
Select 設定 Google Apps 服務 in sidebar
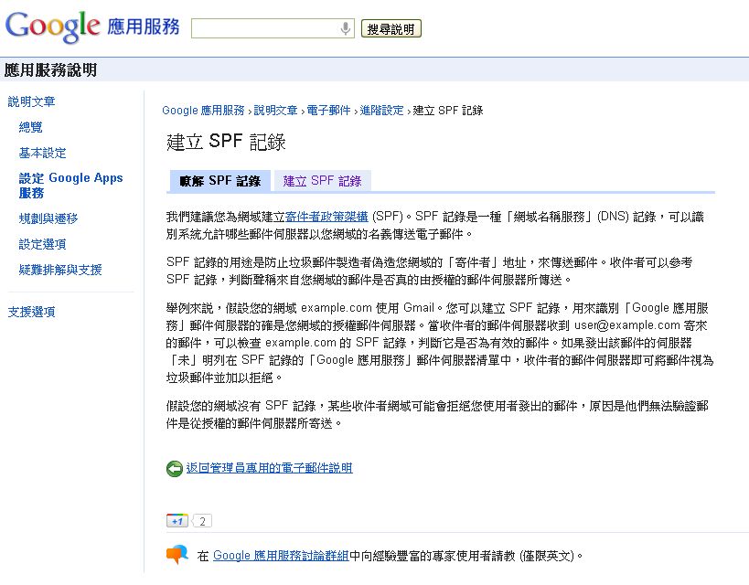pos(70,186)
